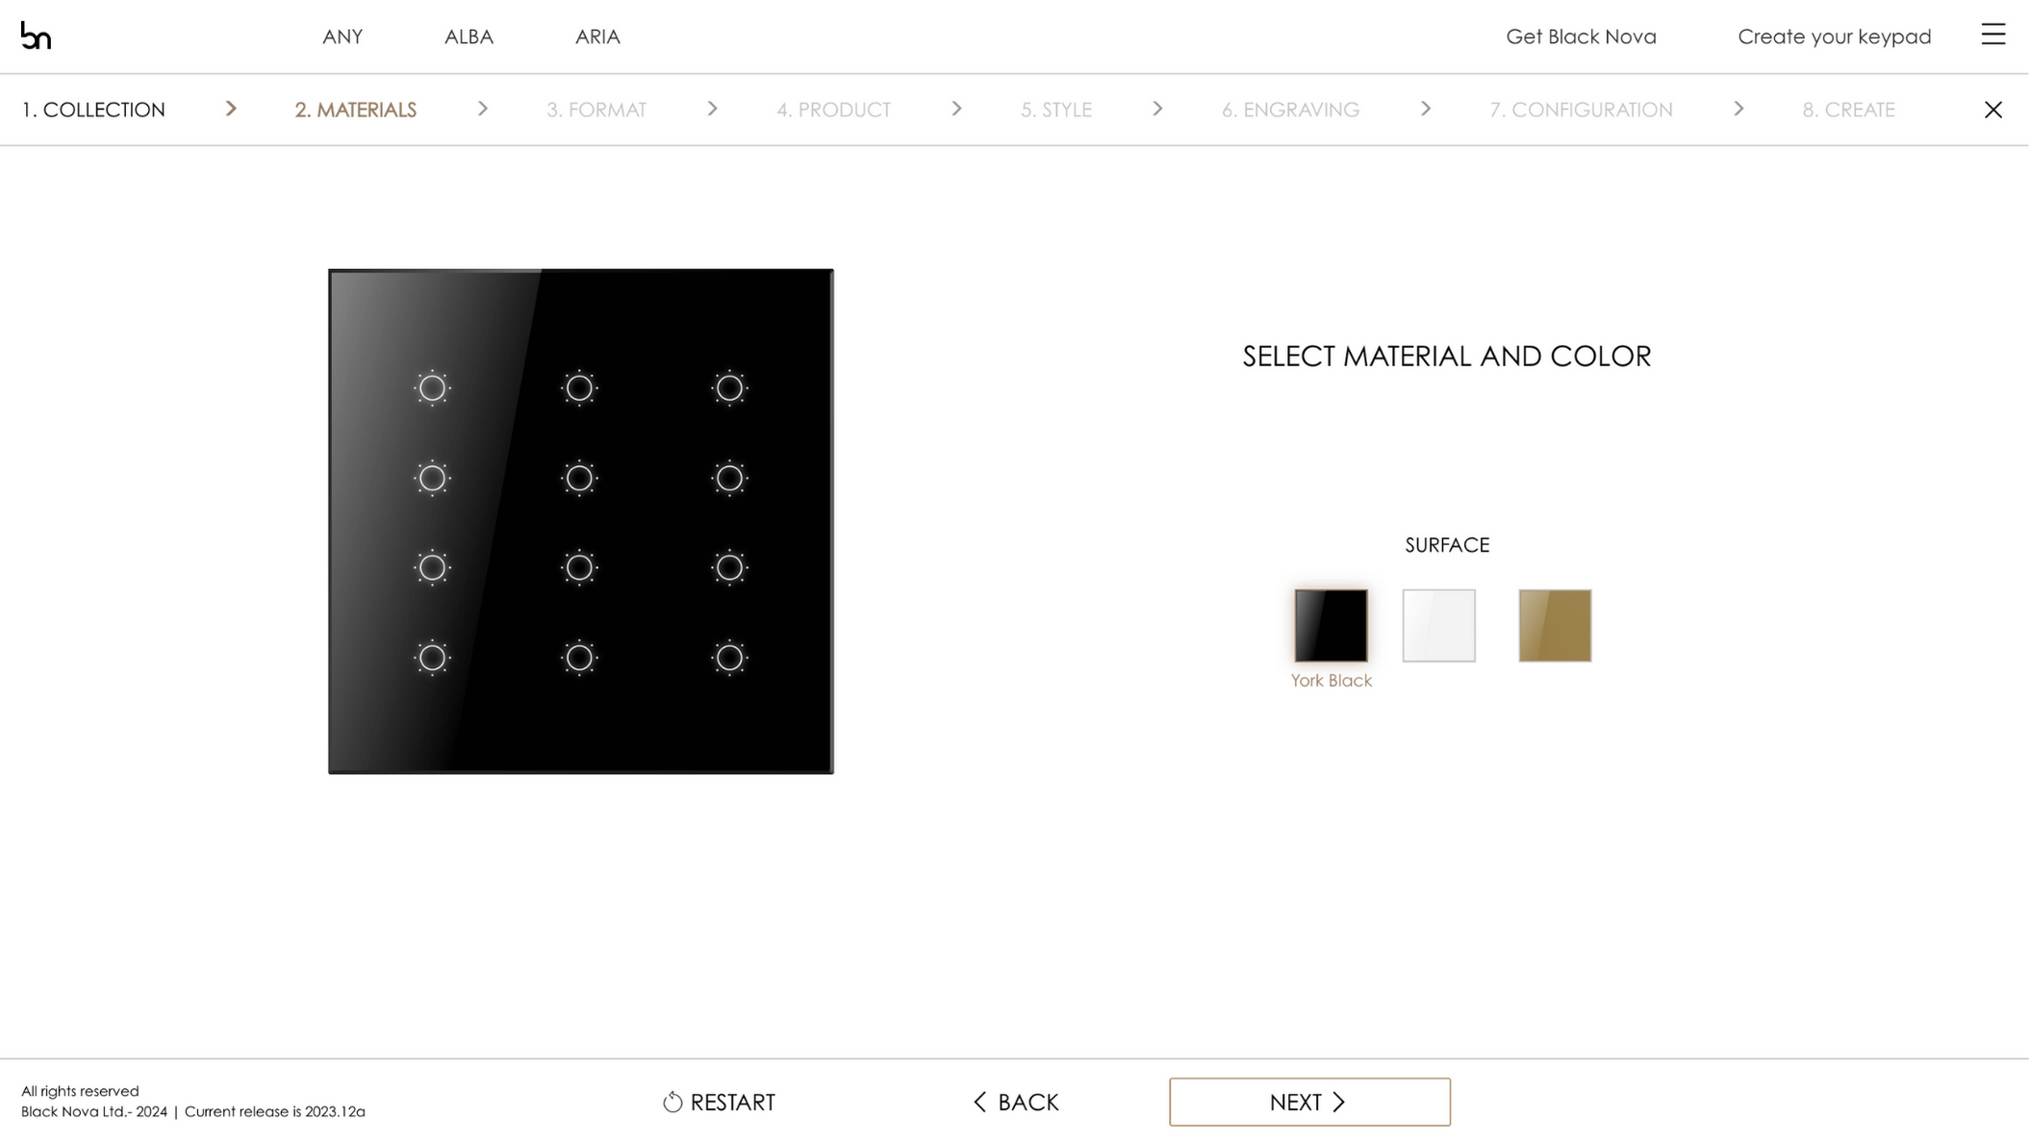
Task: Open the Create your keypad link
Action: (x=1834, y=37)
